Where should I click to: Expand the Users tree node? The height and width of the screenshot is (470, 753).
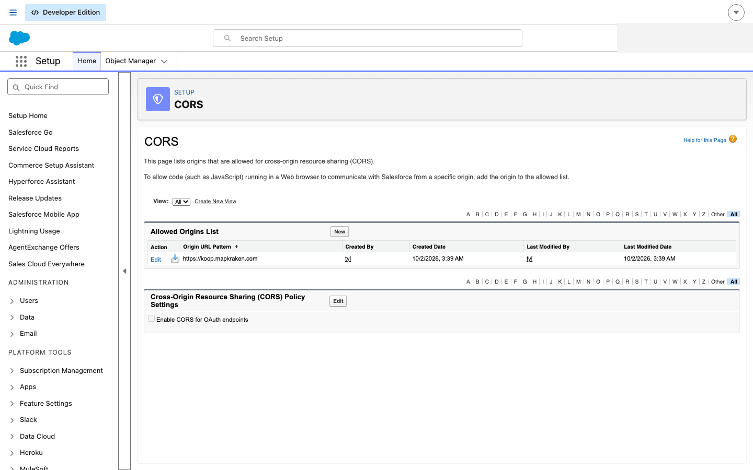point(12,301)
